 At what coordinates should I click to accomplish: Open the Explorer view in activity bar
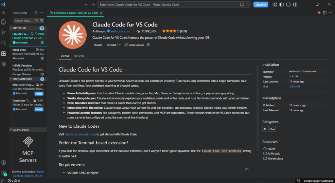coord(4,22)
